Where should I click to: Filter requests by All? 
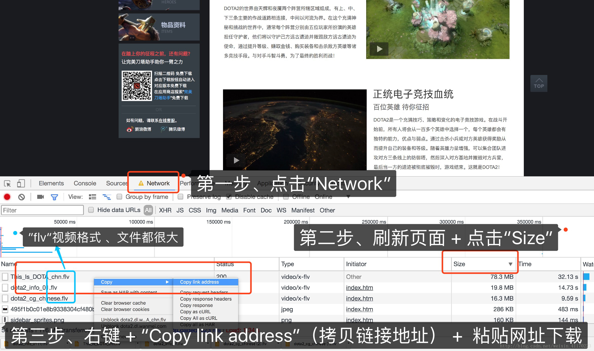[148, 210]
